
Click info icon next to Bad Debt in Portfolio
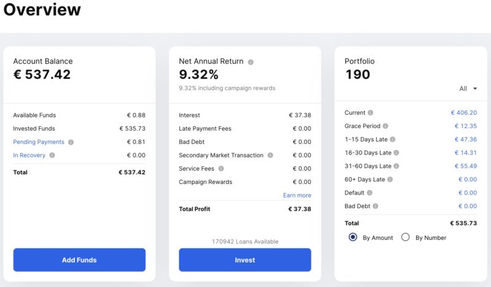click(x=375, y=207)
